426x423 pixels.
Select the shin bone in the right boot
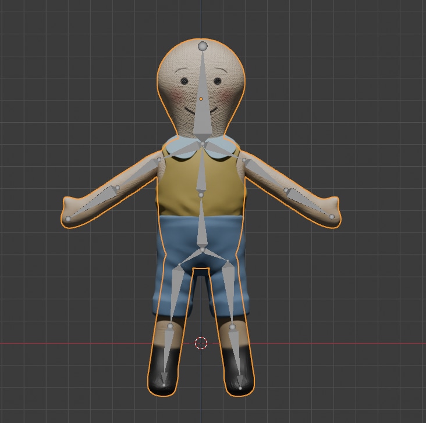click(x=237, y=356)
